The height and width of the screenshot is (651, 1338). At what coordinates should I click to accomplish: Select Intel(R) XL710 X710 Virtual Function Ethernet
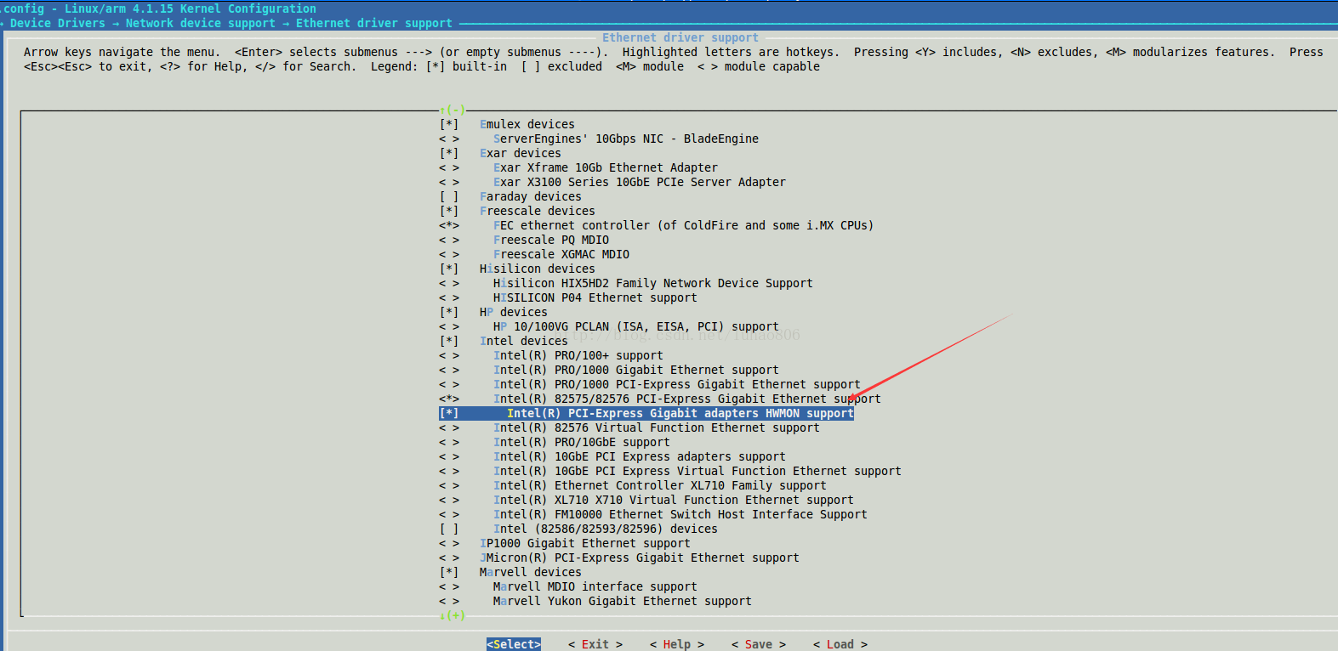(x=674, y=500)
